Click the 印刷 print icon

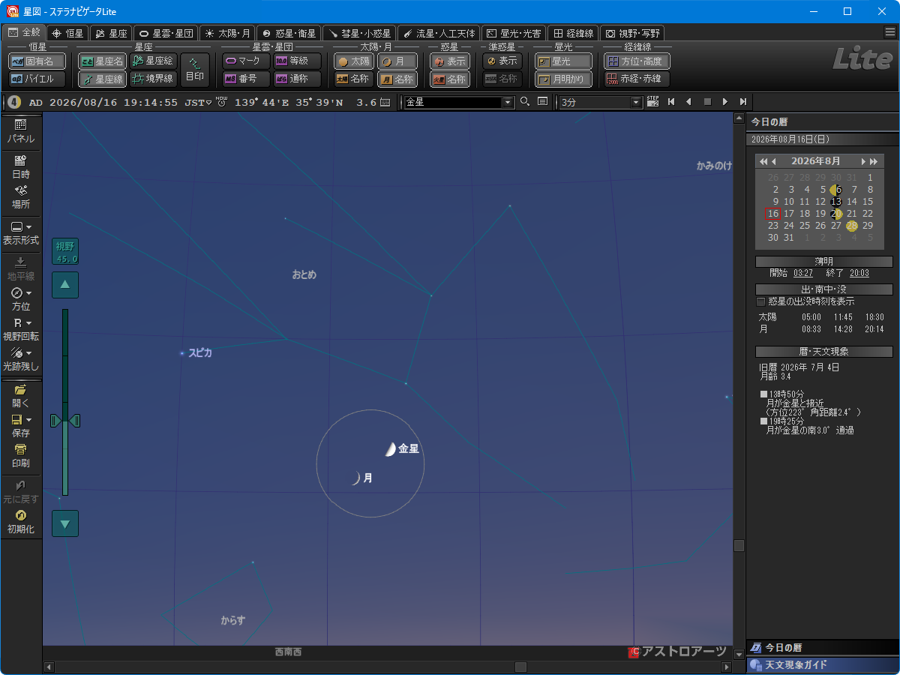[x=21, y=456]
